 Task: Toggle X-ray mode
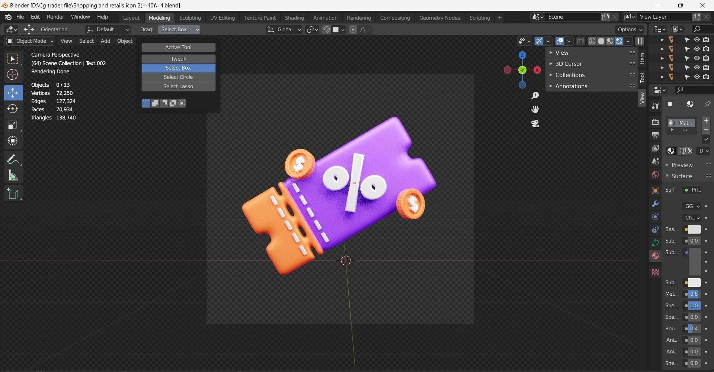(x=580, y=41)
